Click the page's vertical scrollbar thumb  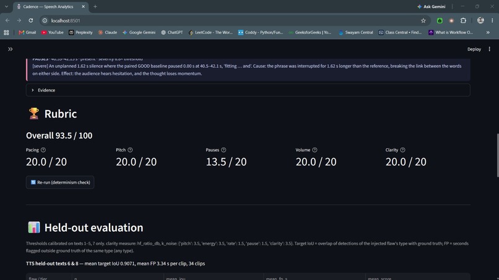498,155
